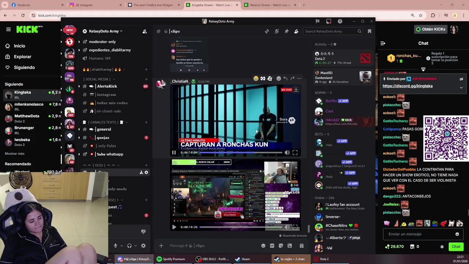Open GIF picker in Discord message bar
The image size is (469, 264).
pyautogui.click(x=272, y=246)
